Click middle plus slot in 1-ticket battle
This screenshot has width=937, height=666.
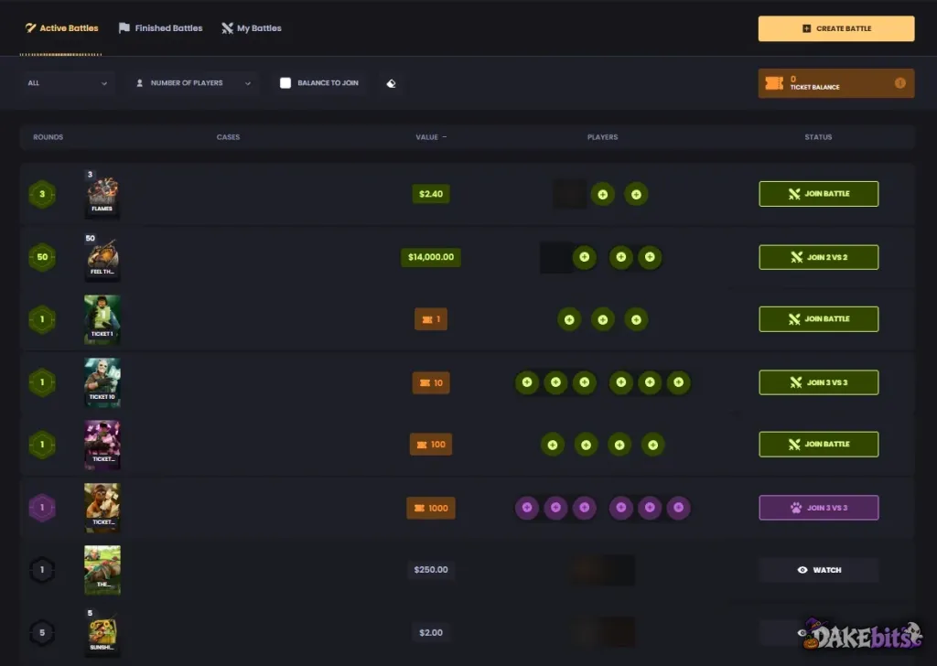(602, 319)
